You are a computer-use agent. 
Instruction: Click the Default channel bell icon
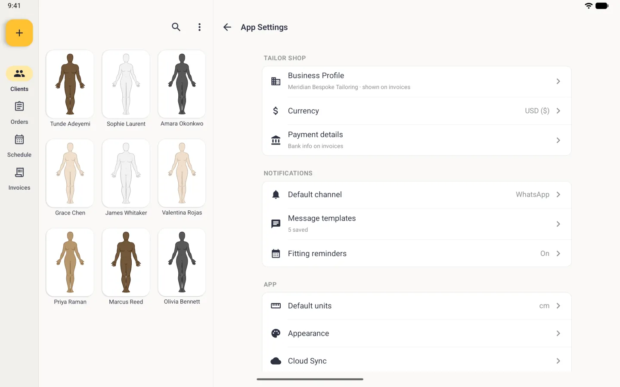pos(276,195)
